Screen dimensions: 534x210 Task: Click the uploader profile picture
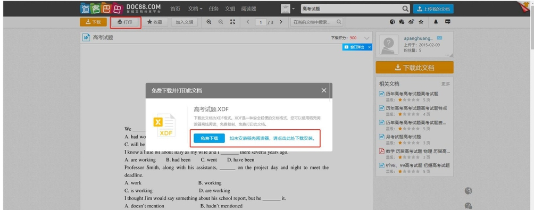389,45
